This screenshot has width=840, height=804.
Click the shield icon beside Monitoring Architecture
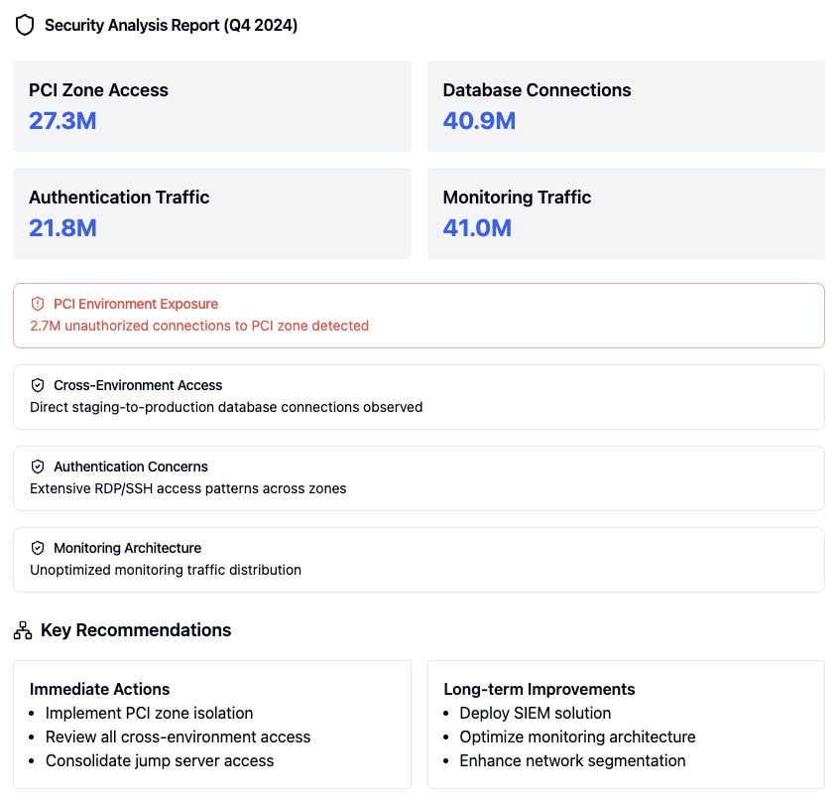(37, 547)
